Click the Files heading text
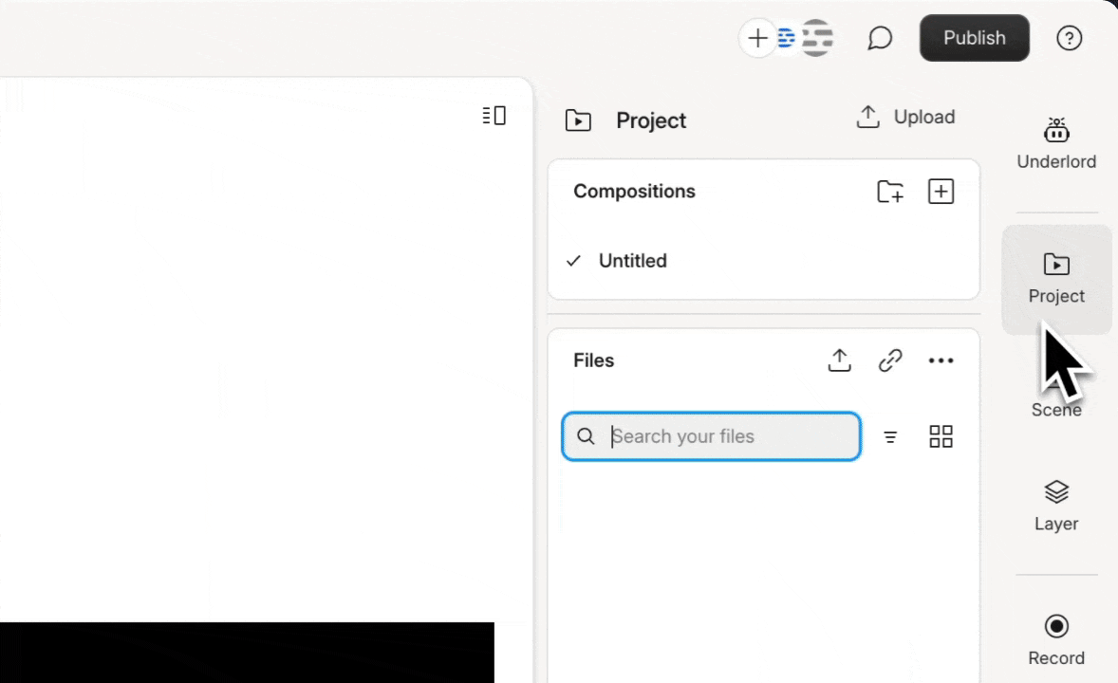1118x683 pixels. [x=593, y=360]
